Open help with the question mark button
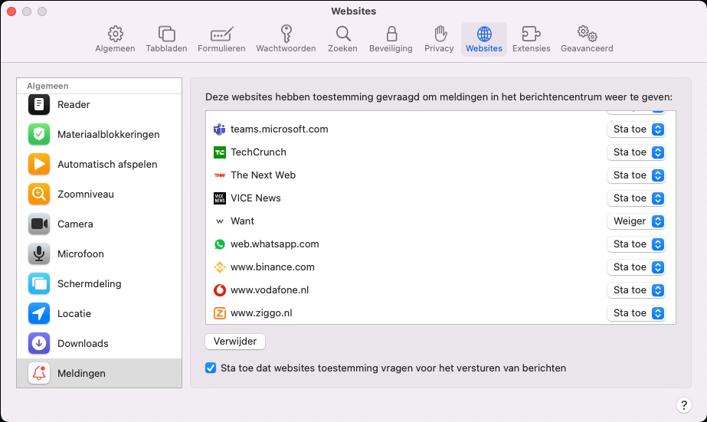The image size is (707, 422). (683, 405)
